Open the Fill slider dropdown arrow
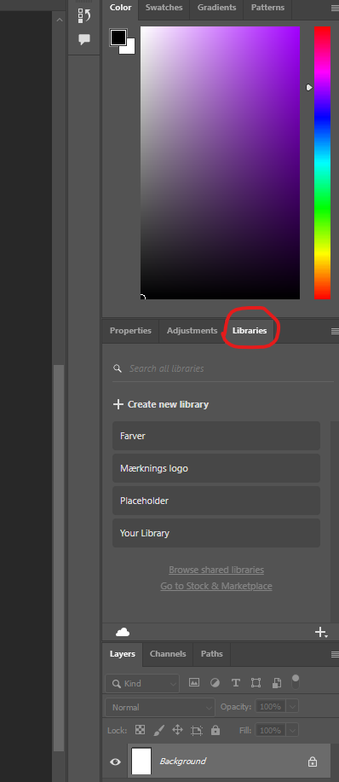339x782 pixels. [292, 730]
